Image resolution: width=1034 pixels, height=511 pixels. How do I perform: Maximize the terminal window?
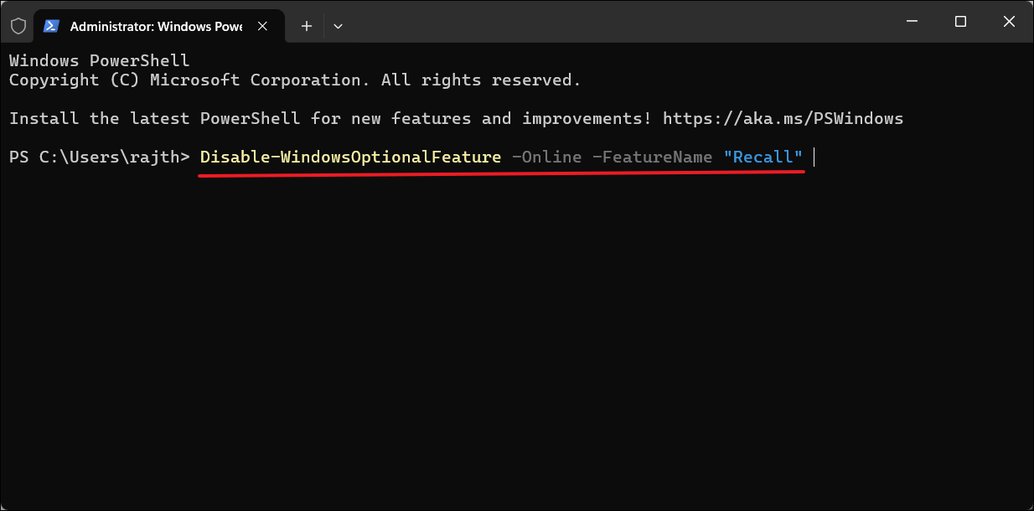point(961,22)
